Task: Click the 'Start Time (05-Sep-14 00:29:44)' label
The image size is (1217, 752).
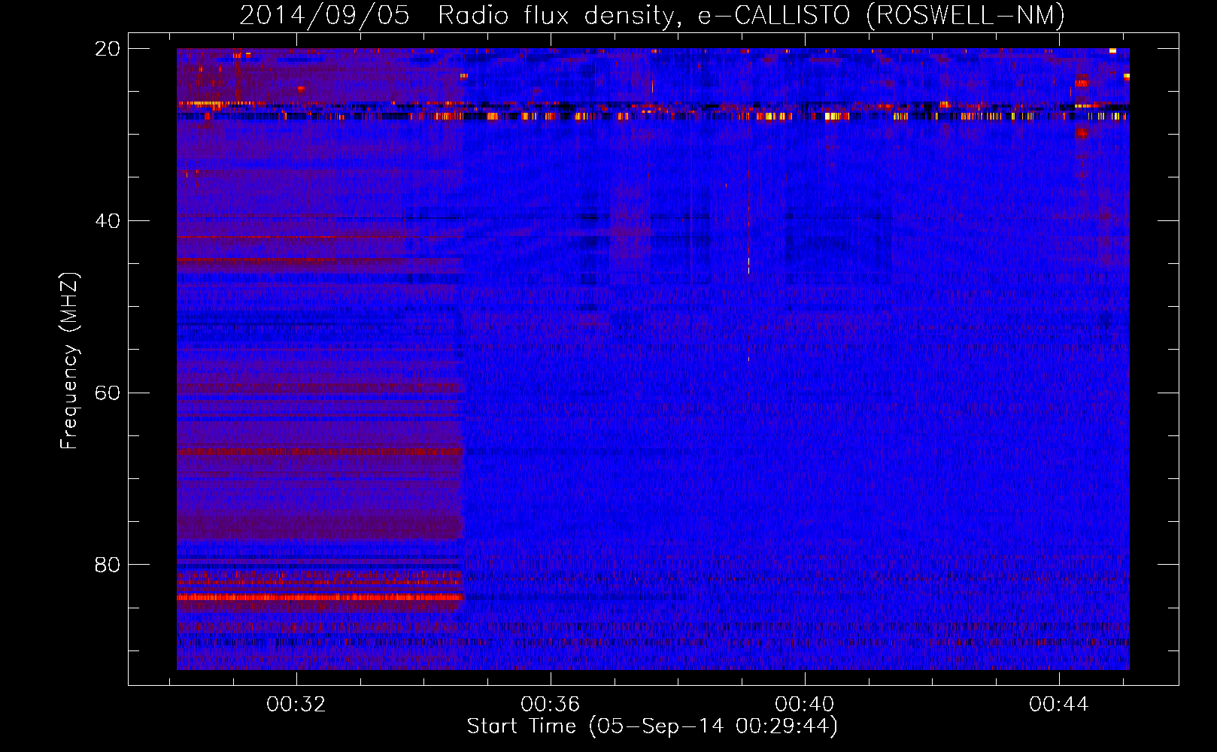Action: (x=652, y=726)
